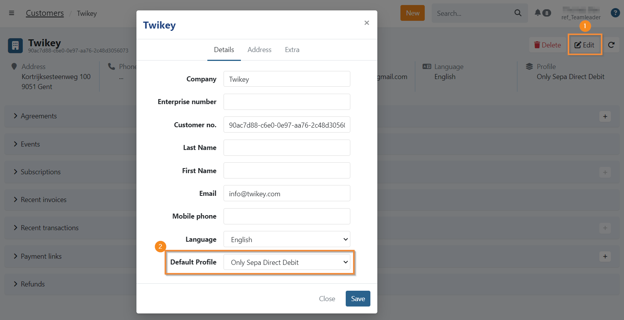Open the Language dropdown
Screen dimensions: 624x320
point(287,239)
